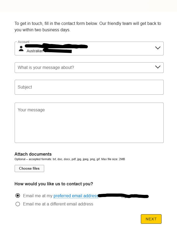Click the 'What is your message about?' text

pos(46,68)
